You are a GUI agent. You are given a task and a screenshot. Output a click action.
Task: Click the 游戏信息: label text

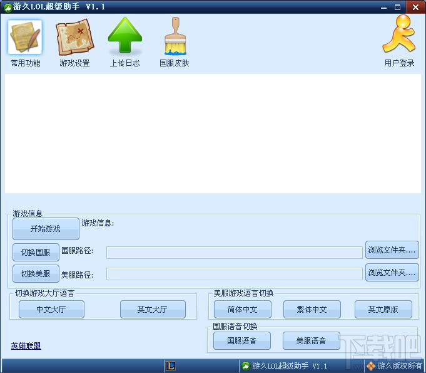98,223
